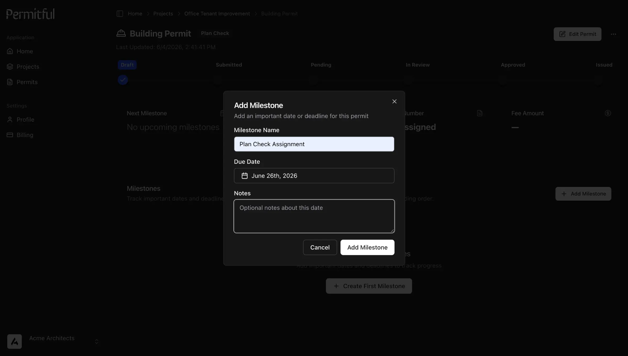Toggle the sidebar panel icon
628x356 pixels.
click(x=120, y=14)
